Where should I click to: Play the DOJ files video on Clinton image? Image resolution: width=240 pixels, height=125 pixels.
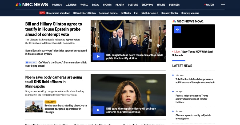point(98,57)
